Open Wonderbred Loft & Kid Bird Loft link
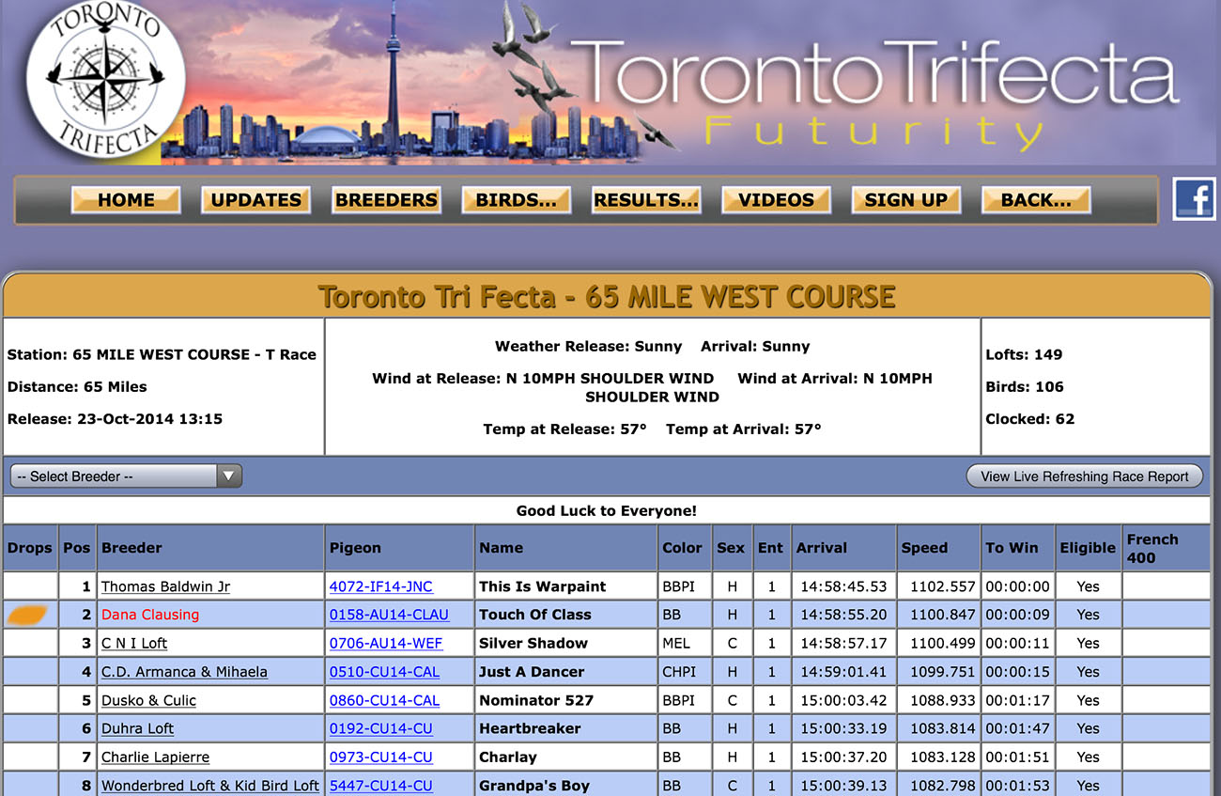This screenshot has height=796, width=1221. pyautogui.click(x=210, y=786)
